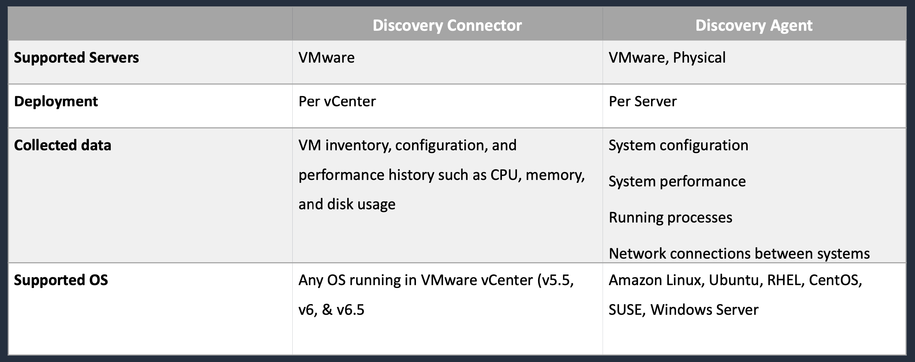Select VM inventory, configuration text
Image resolution: width=915 pixels, height=362 pixels.
[x=407, y=145]
